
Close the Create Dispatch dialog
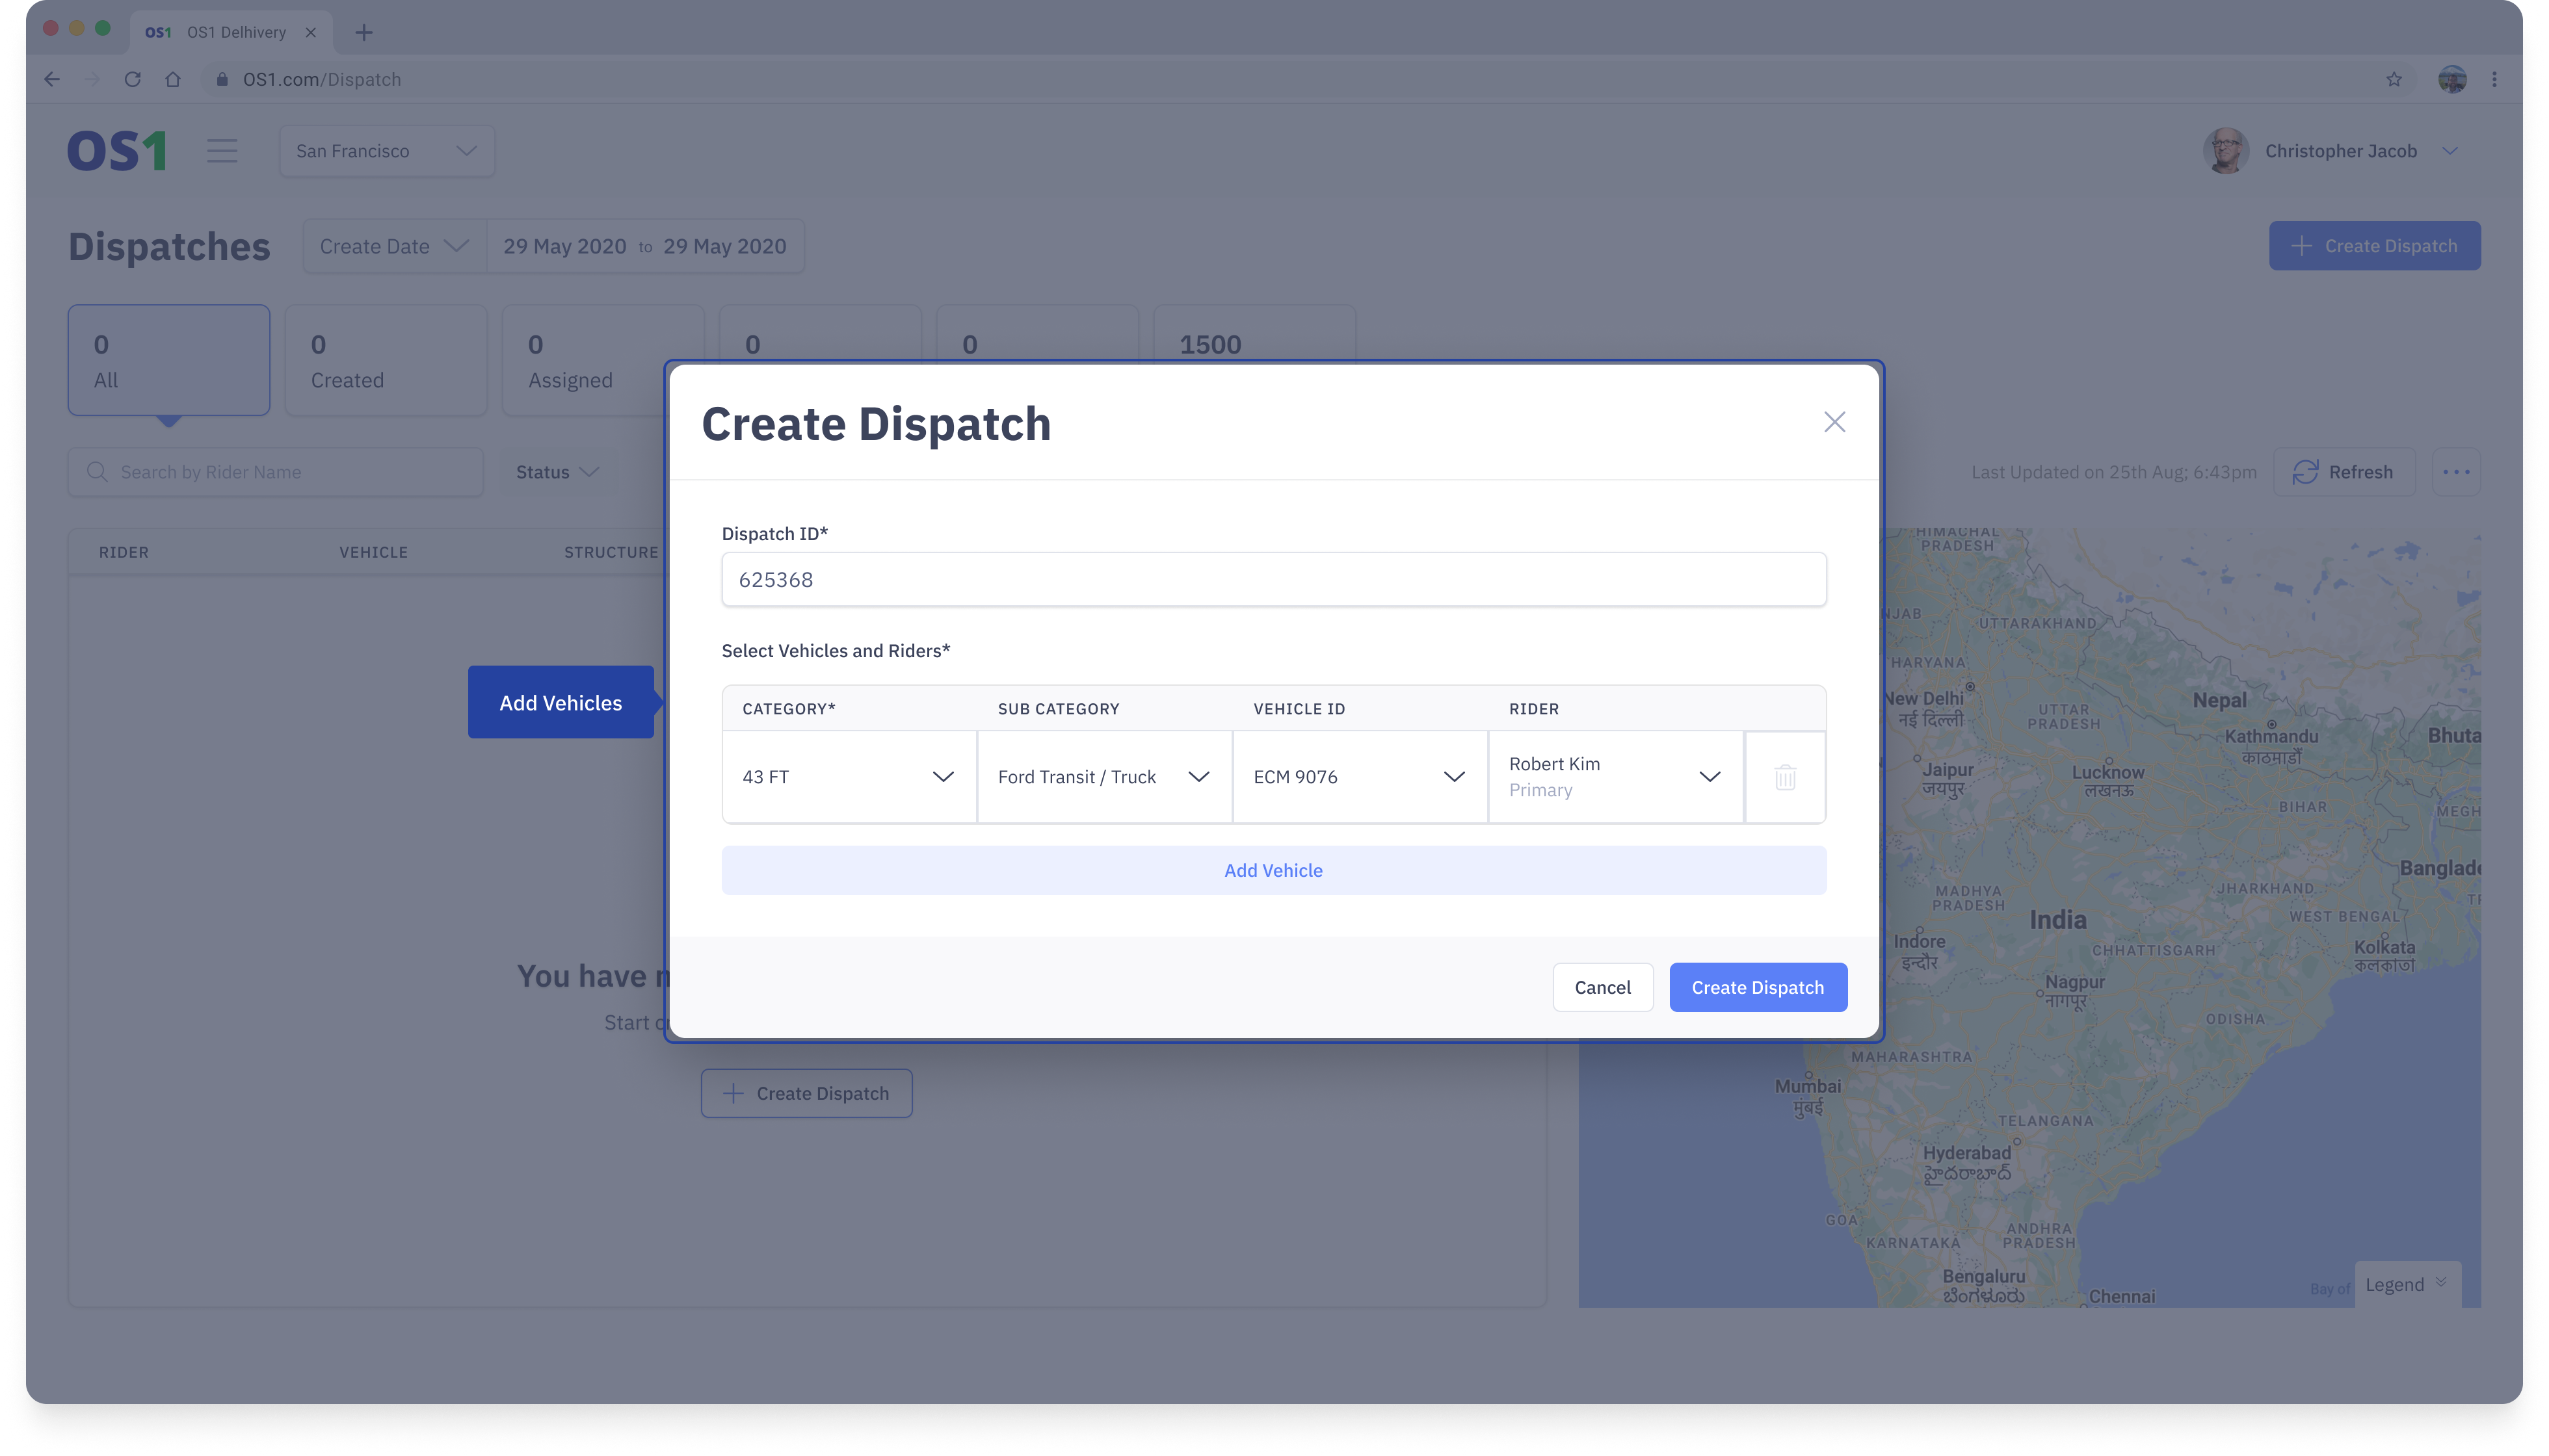[x=1834, y=422]
